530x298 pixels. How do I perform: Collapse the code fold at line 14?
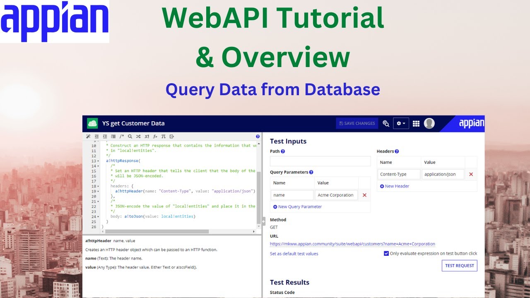point(98,166)
